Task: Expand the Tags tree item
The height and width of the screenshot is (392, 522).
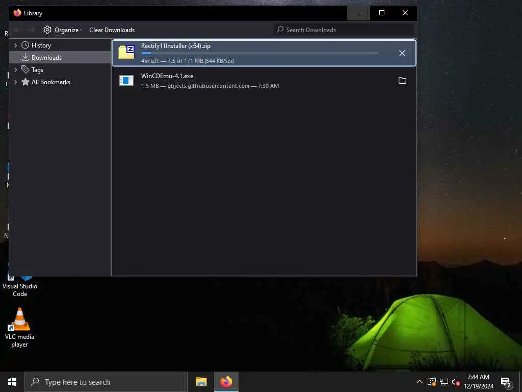Action: coord(15,69)
